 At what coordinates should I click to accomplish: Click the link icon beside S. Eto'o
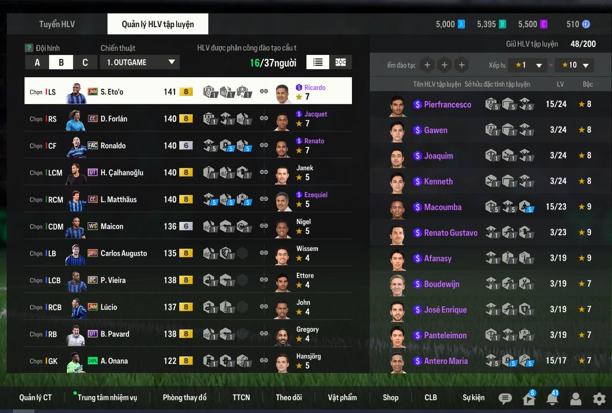pos(264,91)
